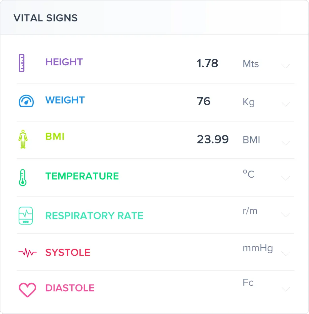
Task: Edit the height value 1.78
Action: pyautogui.click(x=207, y=63)
